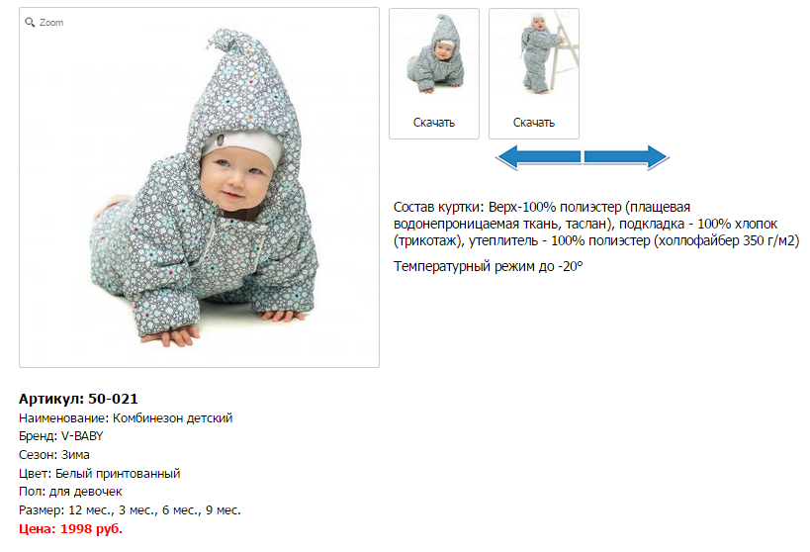Click the Zoom magnifier icon
Image resolution: width=810 pixels, height=552 pixels.
(x=30, y=22)
